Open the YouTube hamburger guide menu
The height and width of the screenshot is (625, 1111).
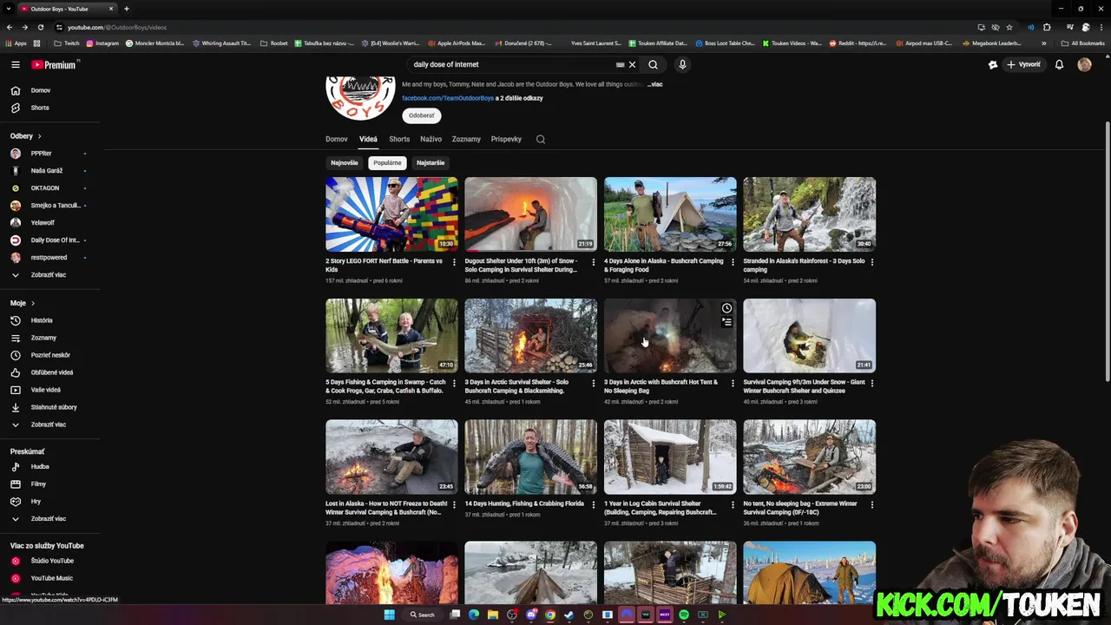tap(15, 64)
